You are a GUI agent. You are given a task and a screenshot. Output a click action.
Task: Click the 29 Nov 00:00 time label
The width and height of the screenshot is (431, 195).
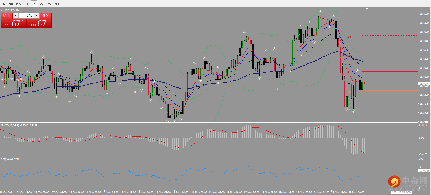tap(356, 193)
